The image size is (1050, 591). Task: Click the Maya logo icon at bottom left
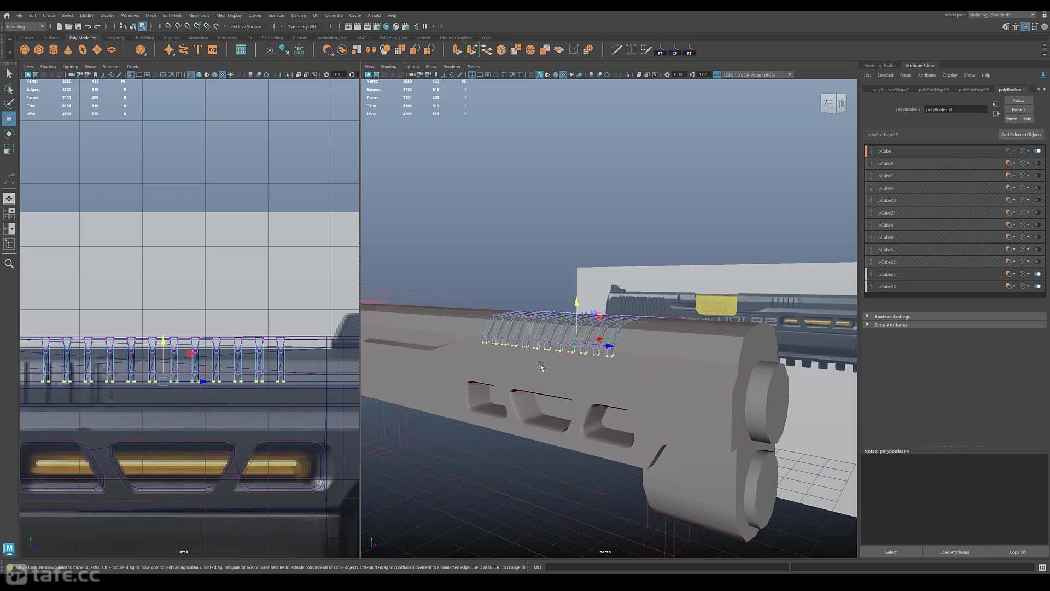(x=8, y=548)
